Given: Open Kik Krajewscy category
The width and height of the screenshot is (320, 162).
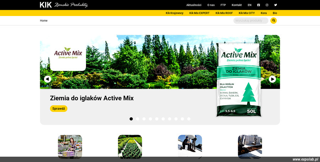Looking at the screenshot, I should coord(175,13).
